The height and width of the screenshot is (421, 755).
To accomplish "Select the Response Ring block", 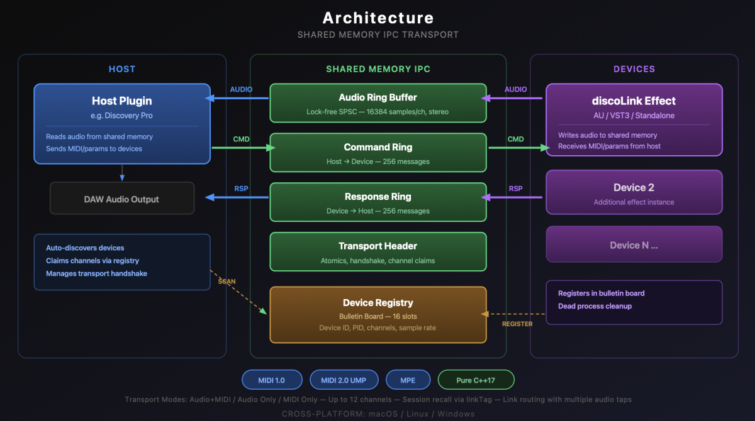I will [x=377, y=202].
